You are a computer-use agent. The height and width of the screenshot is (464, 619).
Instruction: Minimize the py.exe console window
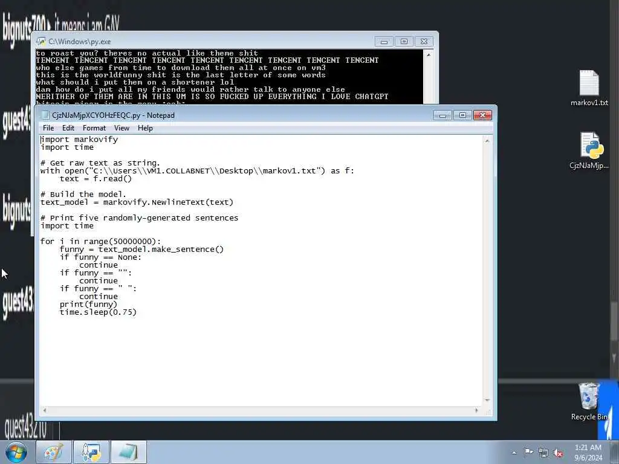pyautogui.click(x=384, y=42)
